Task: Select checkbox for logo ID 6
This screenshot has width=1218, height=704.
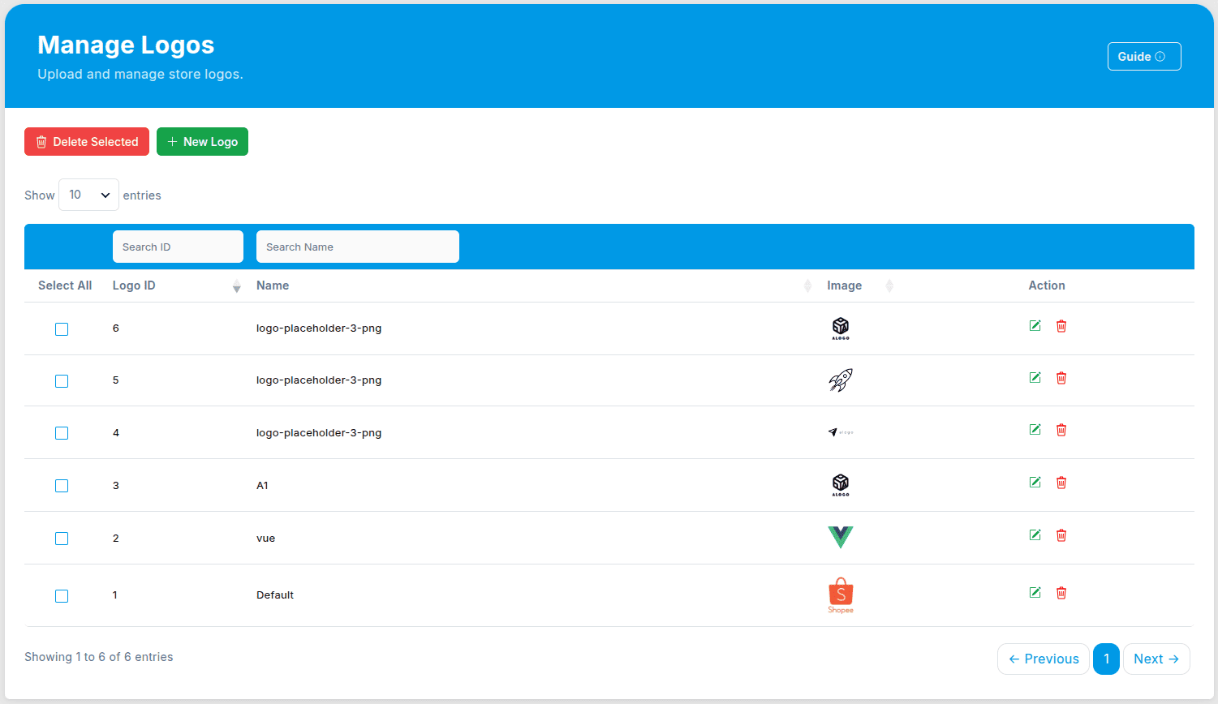Action: click(x=62, y=329)
